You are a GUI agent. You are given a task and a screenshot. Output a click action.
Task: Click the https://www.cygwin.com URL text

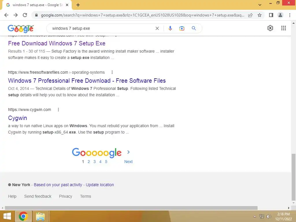[x=30, y=110]
